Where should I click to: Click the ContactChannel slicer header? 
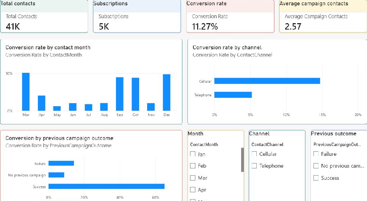tap(267, 144)
